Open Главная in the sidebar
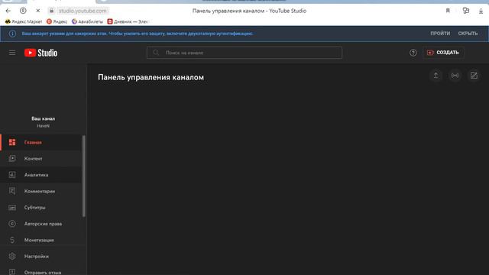 (x=41, y=143)
